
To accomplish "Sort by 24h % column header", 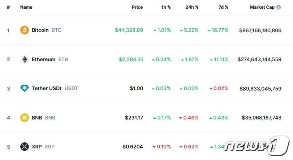I will pyautogui.click(x=192, y=7).
